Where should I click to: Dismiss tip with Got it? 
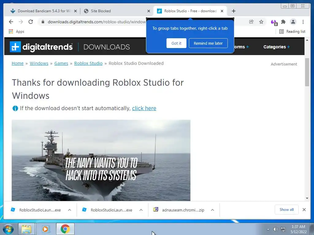coord(176,43)
